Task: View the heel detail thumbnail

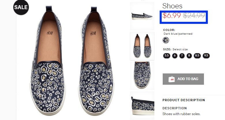Action: (142, 106)
